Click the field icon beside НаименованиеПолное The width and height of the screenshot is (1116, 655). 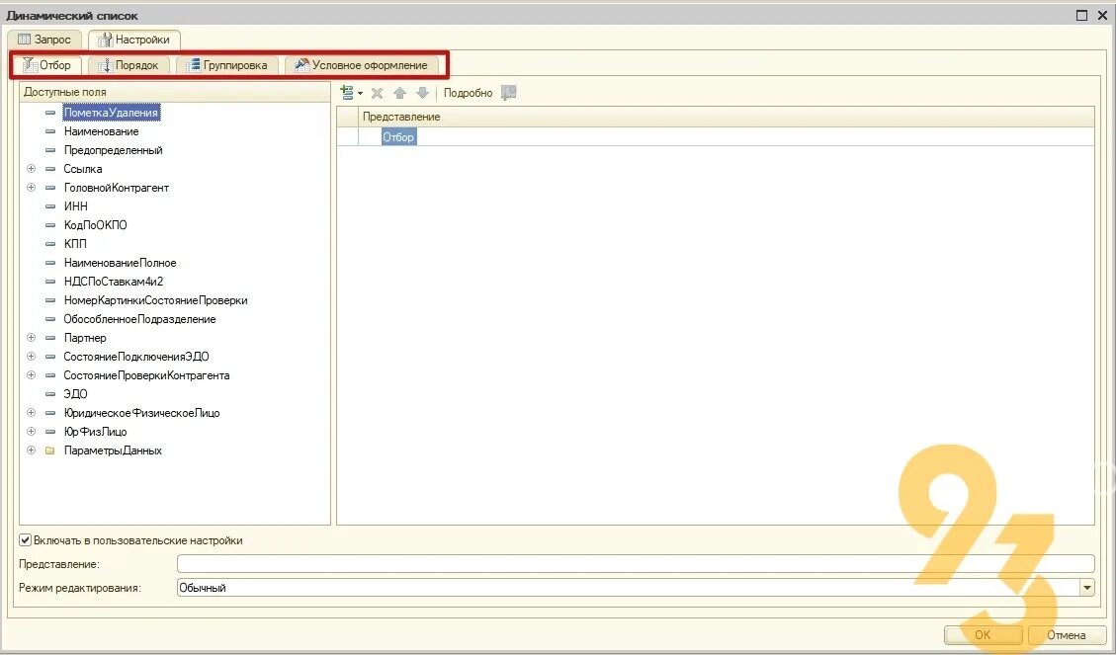pos(49,263)
